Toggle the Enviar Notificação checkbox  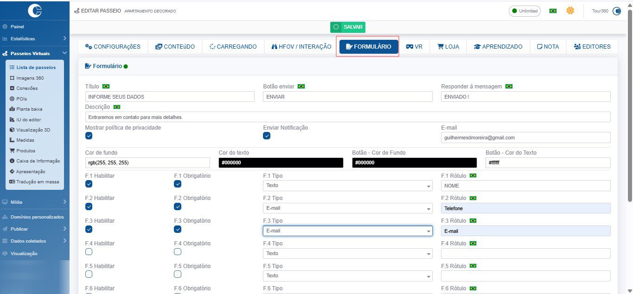point(267,136)
